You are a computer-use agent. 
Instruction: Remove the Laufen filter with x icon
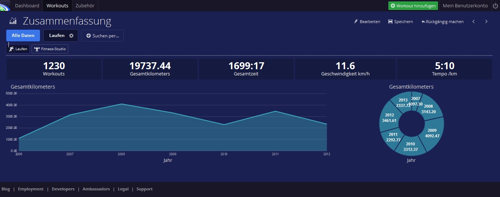(x=71, y=36)
